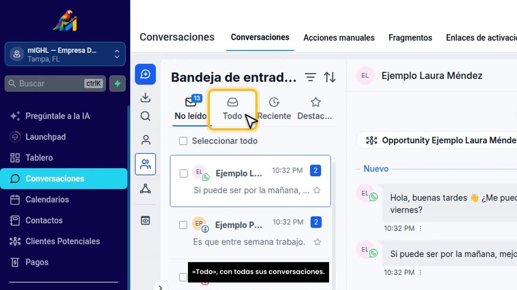This screenshot has width=517, height=290.
Task: Open options for the 'Hola, buenas tardes' message
Action: [x=420, y=229]
